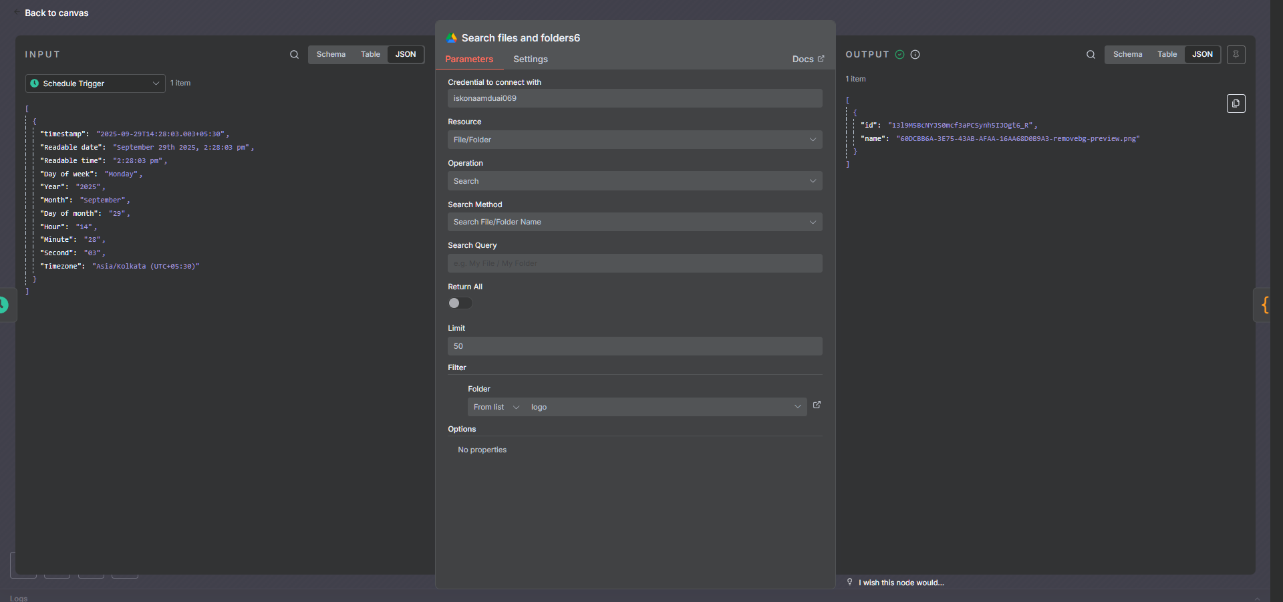Open the Search Method dropdown
Viewport: 1283px width, 602px height.
pyautogui.click(x=634, y=221)
